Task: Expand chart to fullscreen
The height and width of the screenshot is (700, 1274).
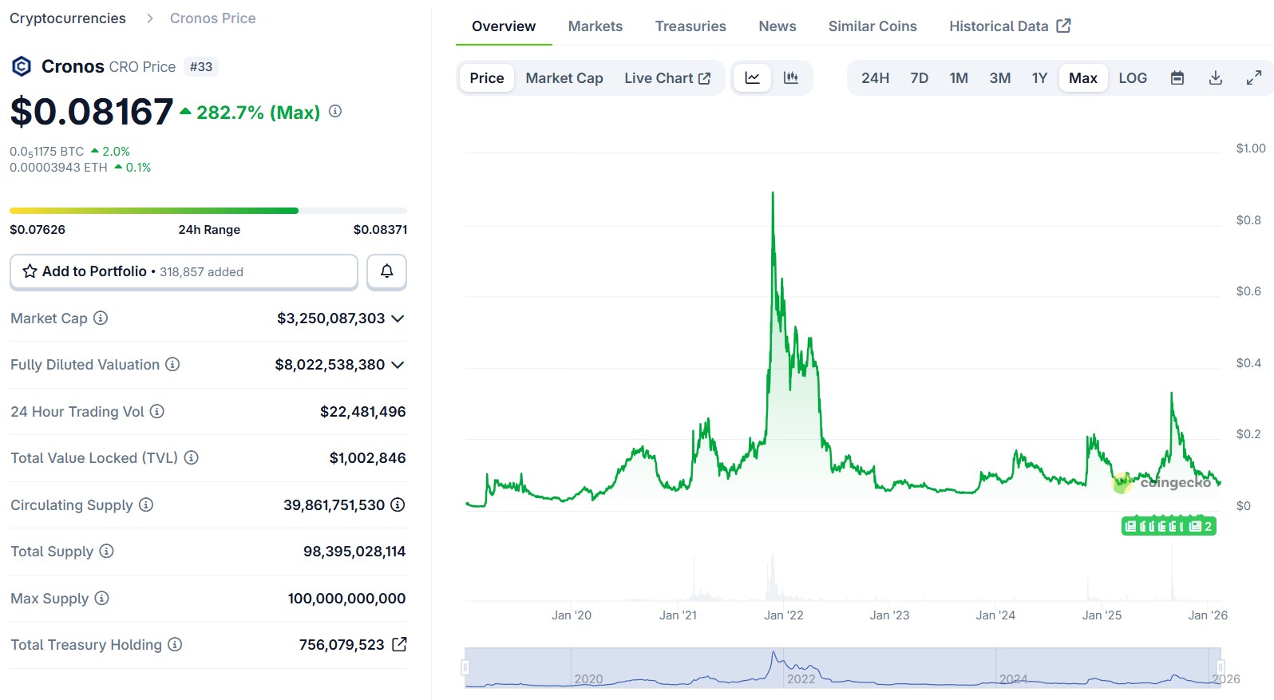Action: (x=1253, y=78)
